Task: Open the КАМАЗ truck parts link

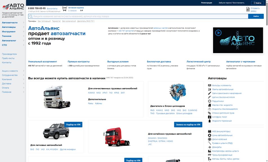Action: click(x=91, y=93)
